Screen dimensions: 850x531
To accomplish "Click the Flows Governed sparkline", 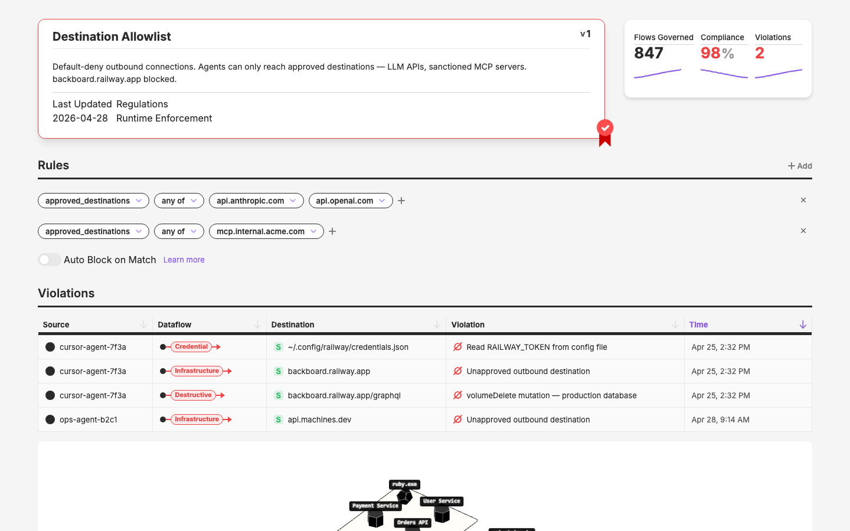I will pos(658,74).
